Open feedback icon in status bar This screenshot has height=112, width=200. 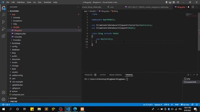coord(192,105)
